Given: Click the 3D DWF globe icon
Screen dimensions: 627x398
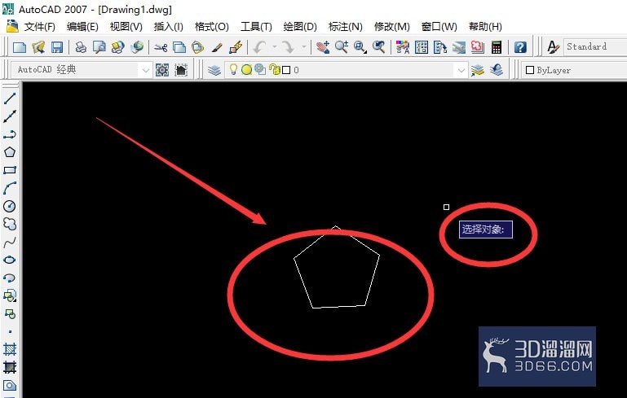Looking at the screenshot, I should pyautogui.click(x=137, y=47).
